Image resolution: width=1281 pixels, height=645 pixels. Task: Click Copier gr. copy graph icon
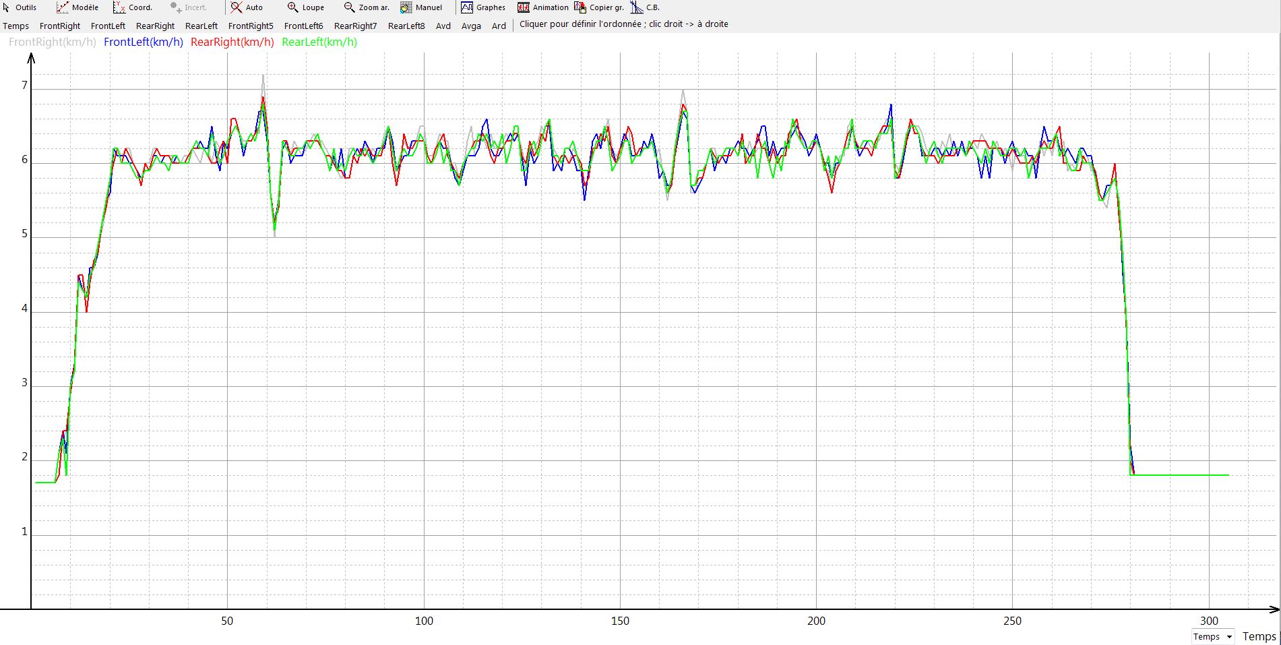click(580, 7)
